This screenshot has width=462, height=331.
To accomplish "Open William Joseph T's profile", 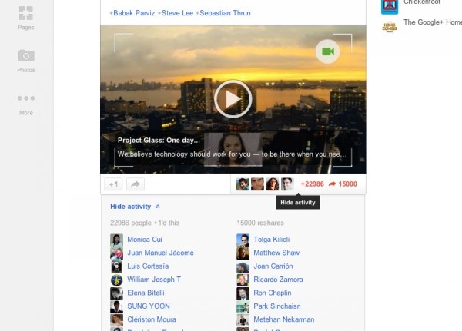I will (154, 280).
